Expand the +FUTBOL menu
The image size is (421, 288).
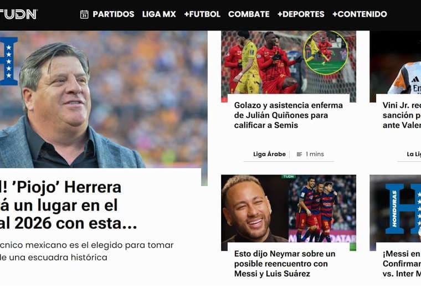click(x=202, y=14)
